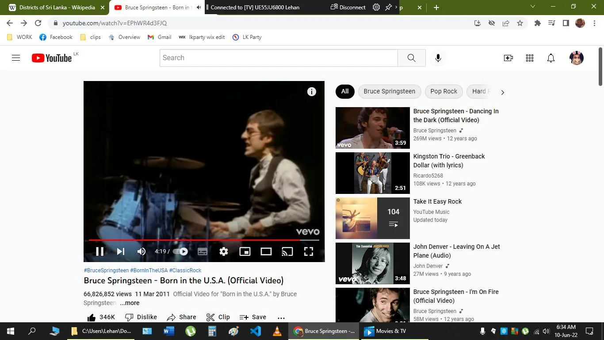
Task: Open more actions ellipsis below video
Action: pyautogui.click(x=281, y=317)
